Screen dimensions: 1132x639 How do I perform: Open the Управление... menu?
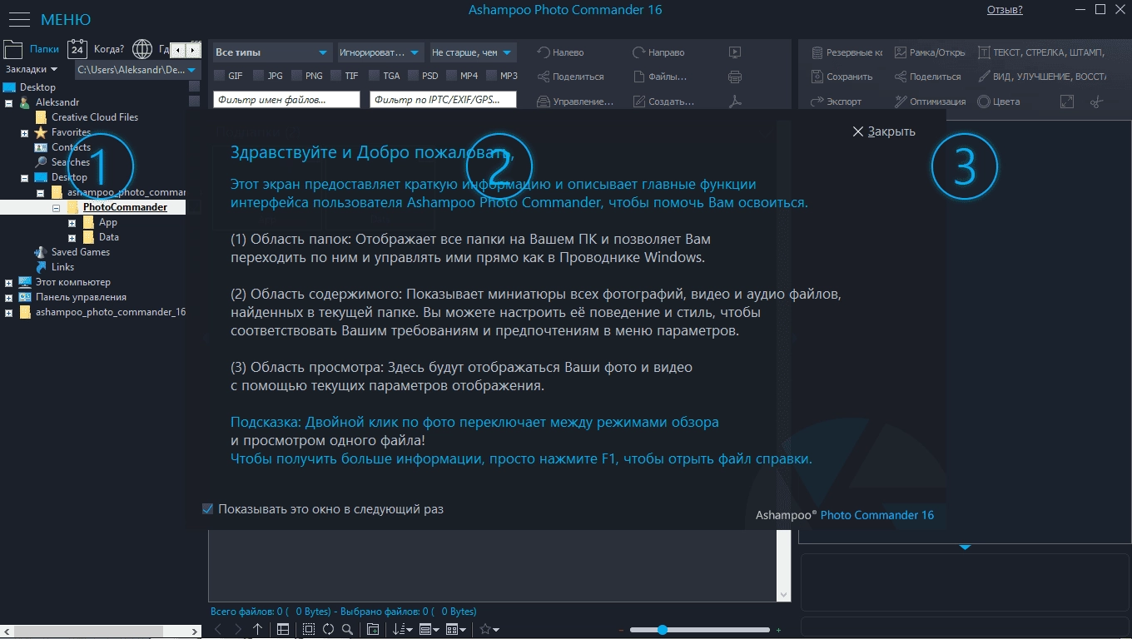click(575, 102)
